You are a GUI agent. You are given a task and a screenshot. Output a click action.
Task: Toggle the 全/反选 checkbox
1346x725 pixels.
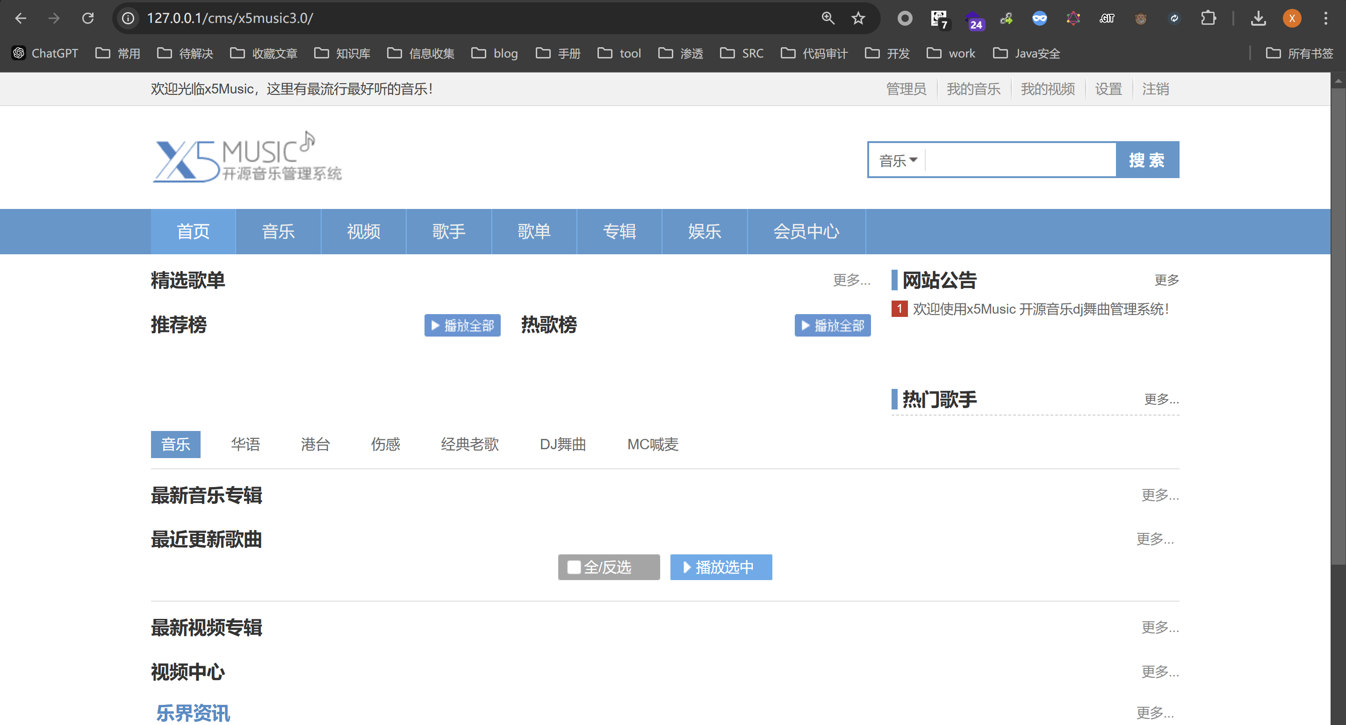coord(574,567)
